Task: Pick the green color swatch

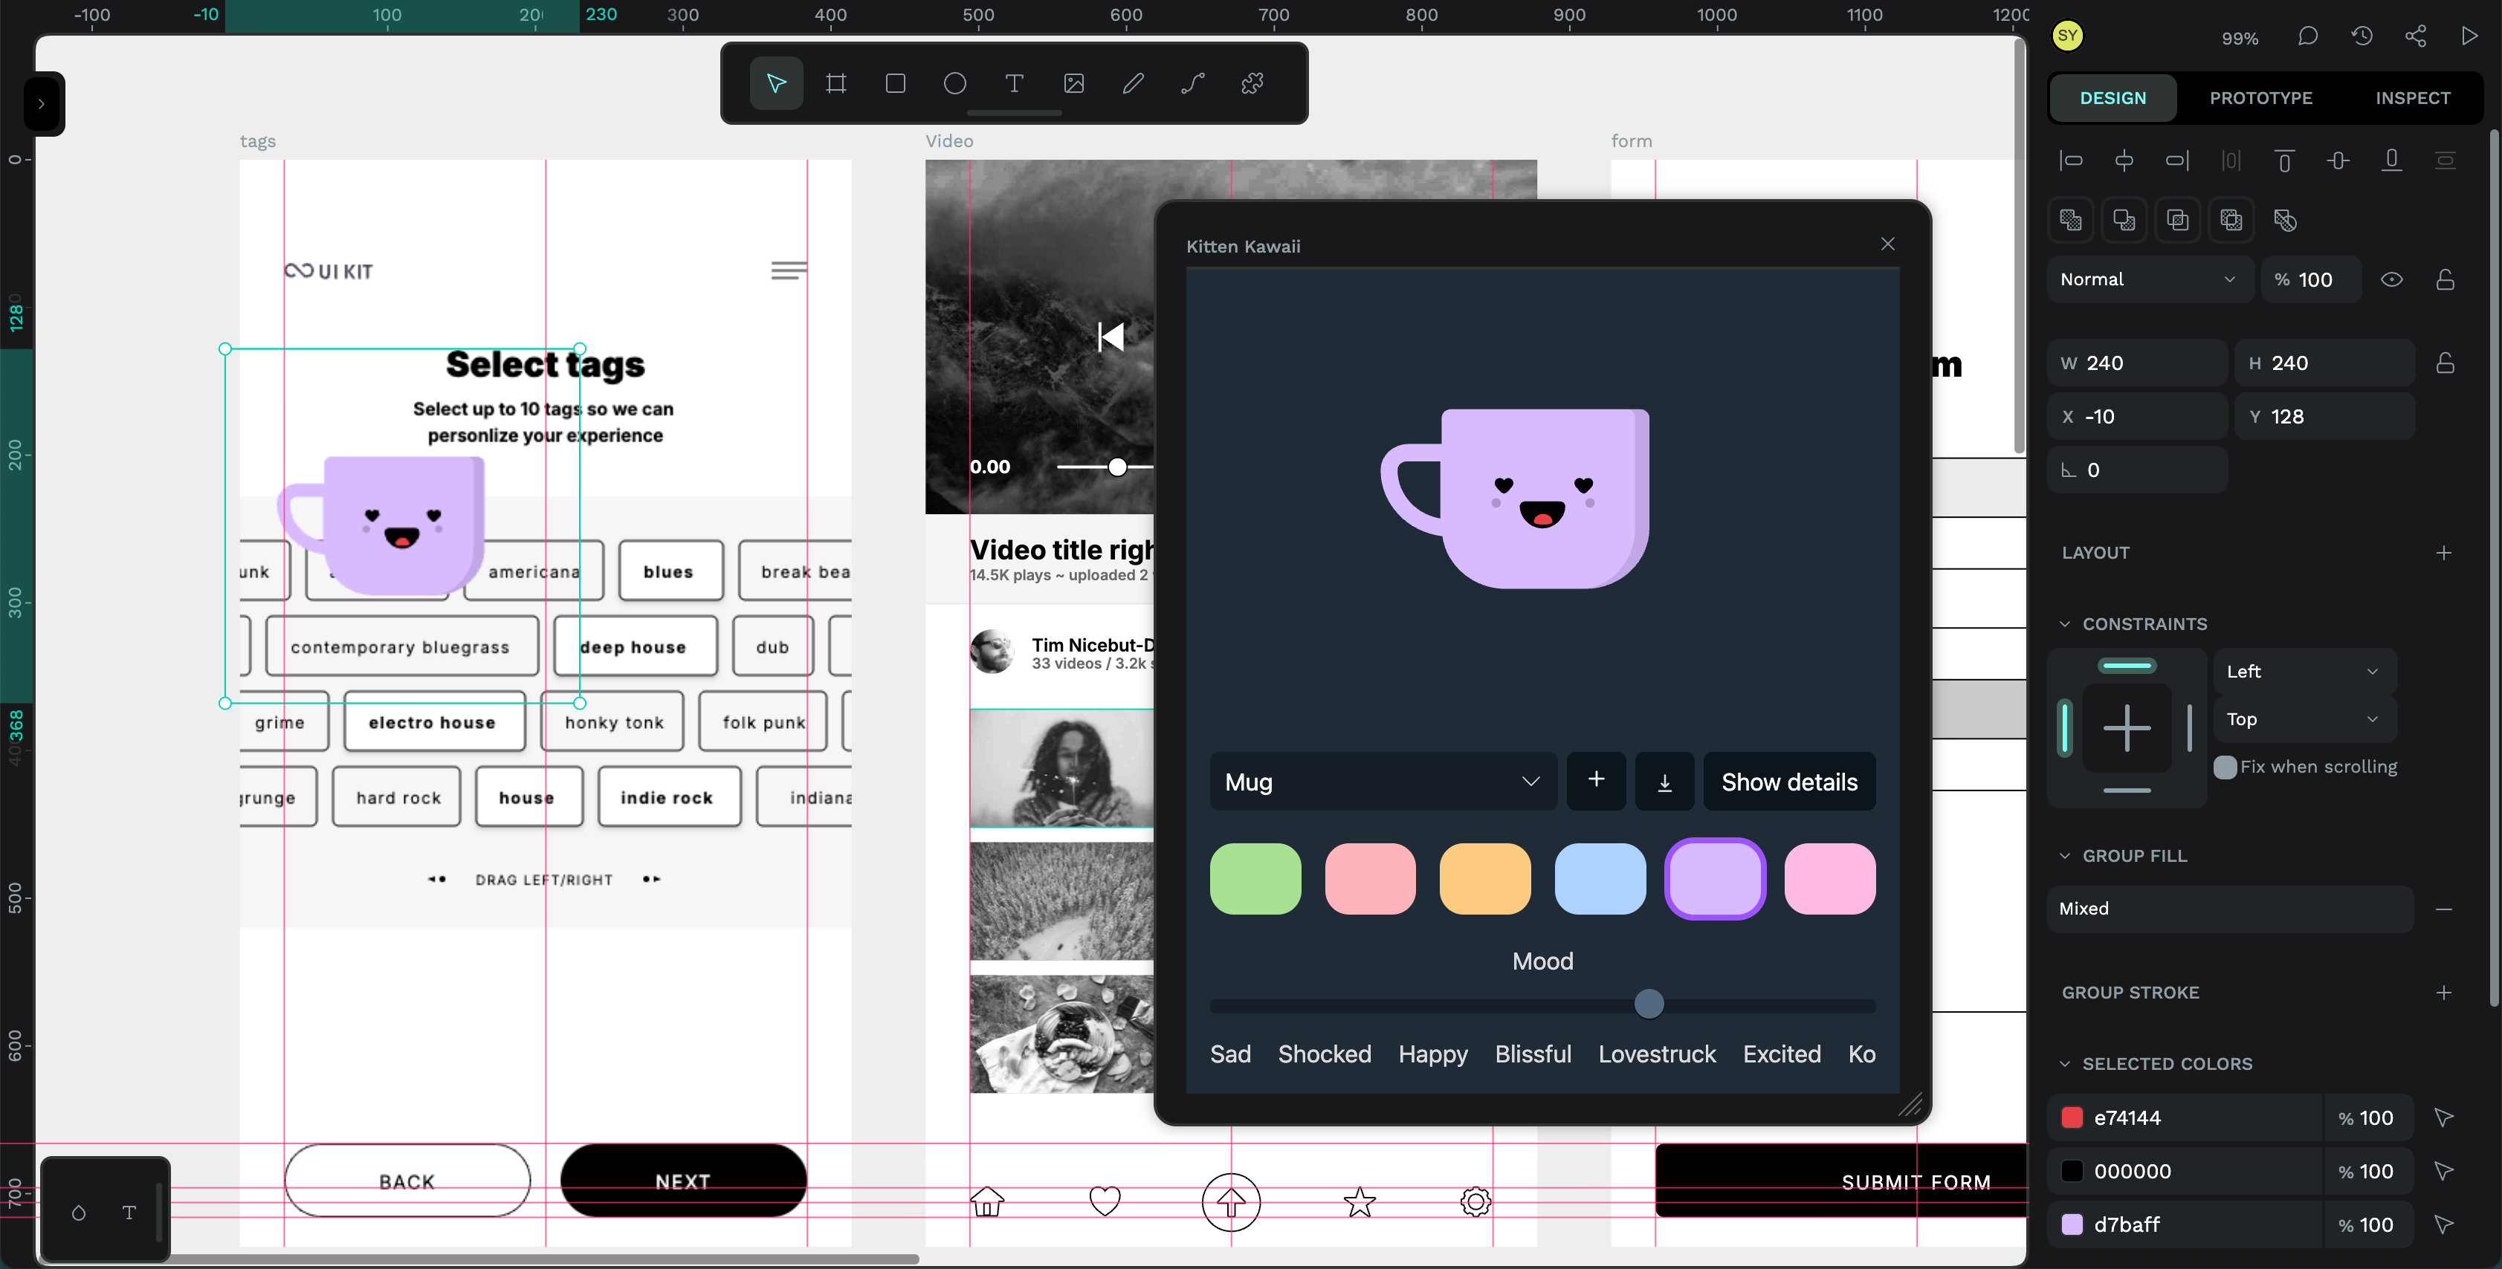Action: tap(1255, 879)
